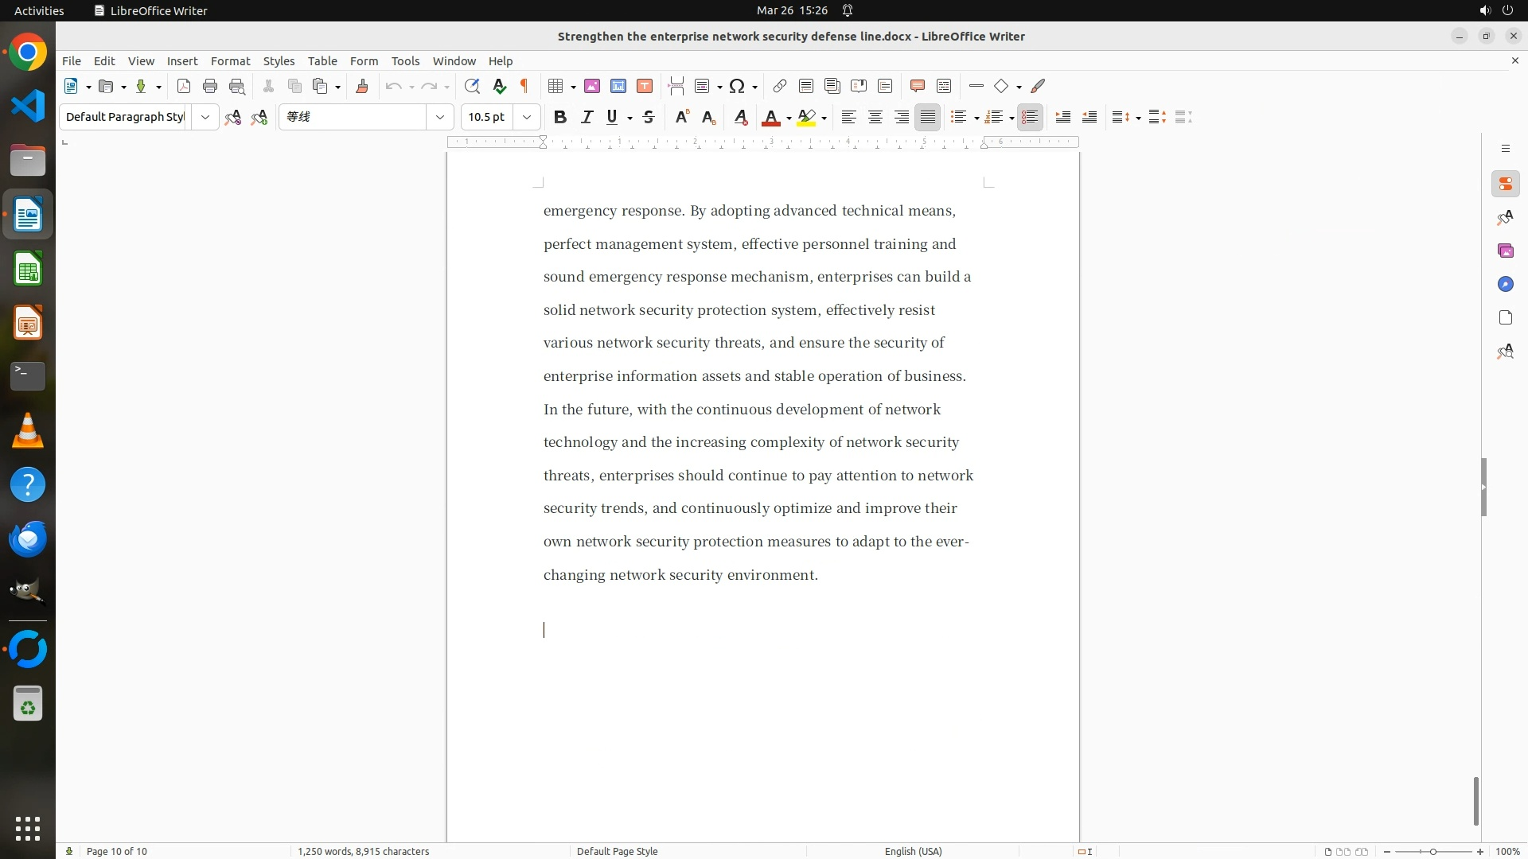Open the font size dropdown list
The image size is (1528, 859).
[x=527, y=117]
